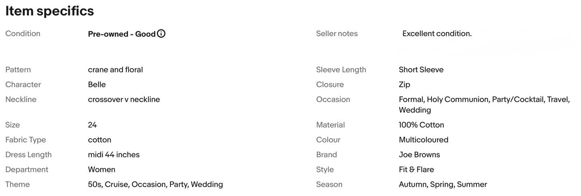Select the Short Sleeve value

point(421,70)
